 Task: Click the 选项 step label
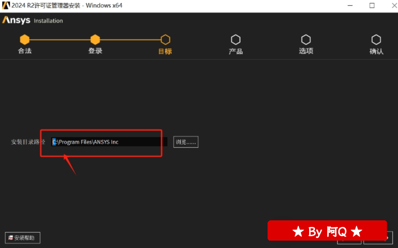tap(306, 51)
